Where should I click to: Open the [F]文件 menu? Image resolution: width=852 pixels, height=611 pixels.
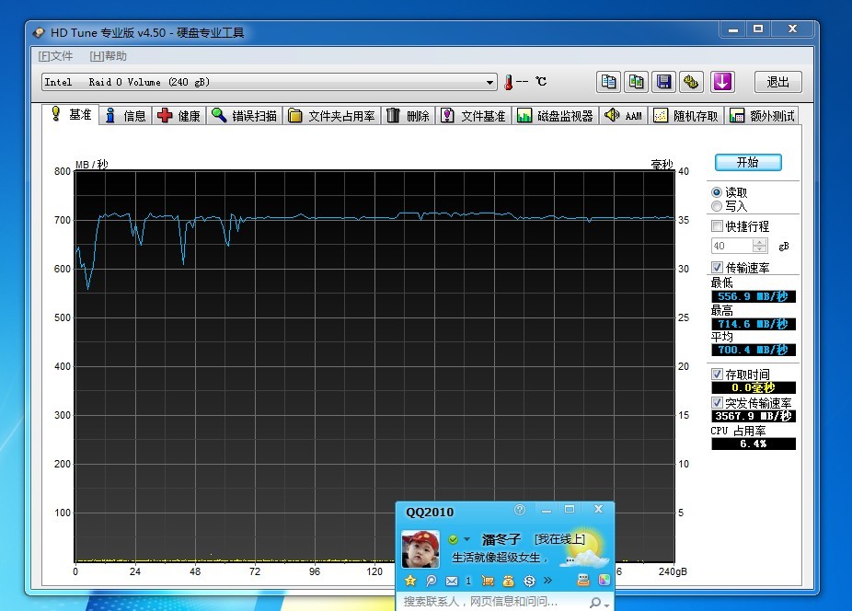[x=55, y=56]
